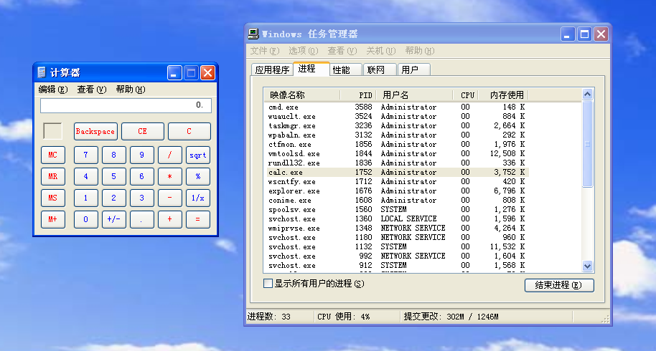
Task: Open the 文件 menu in Task Manager
Action: [264, 51]
